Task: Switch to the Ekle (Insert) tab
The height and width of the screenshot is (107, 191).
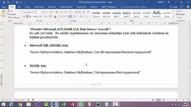Action: pyautogui.click(x=19, y=7)
